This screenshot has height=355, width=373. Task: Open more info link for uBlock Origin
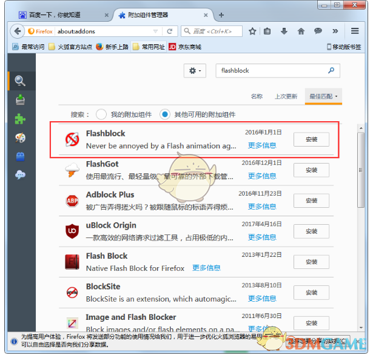point(262,237)
